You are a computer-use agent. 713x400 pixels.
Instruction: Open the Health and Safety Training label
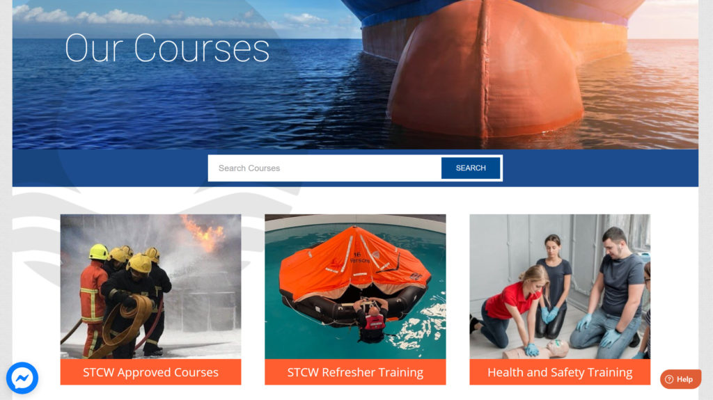click(560, 372)
